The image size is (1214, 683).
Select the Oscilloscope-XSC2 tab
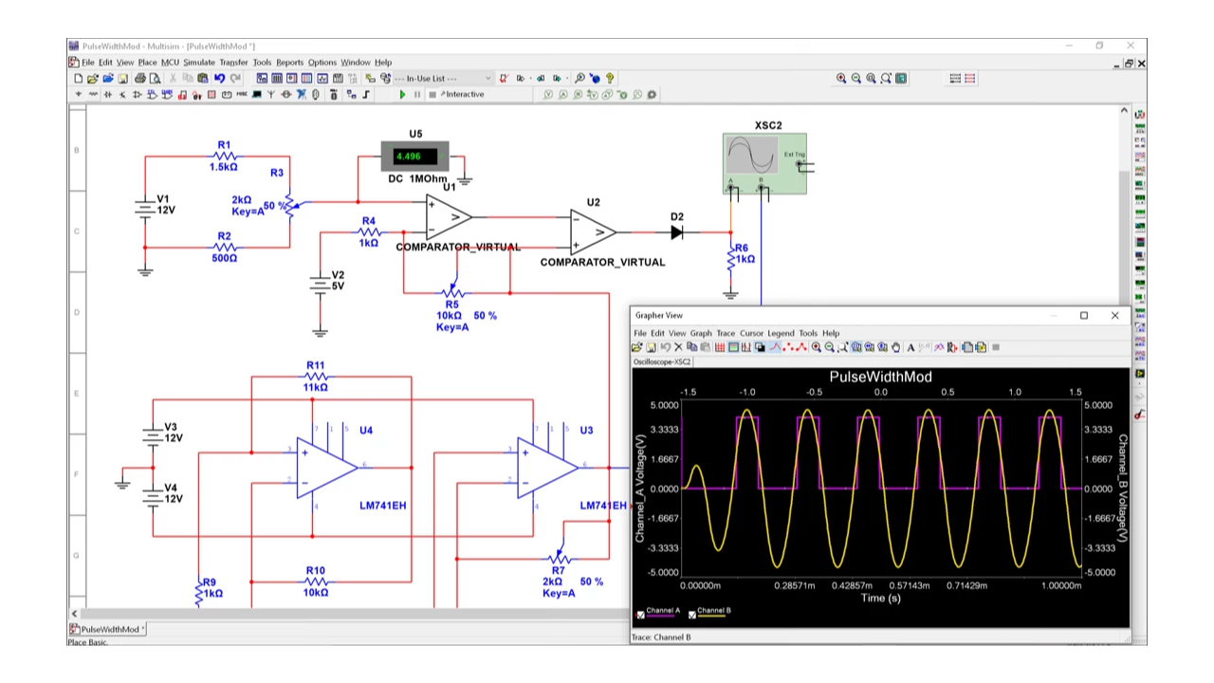point(662,361)
